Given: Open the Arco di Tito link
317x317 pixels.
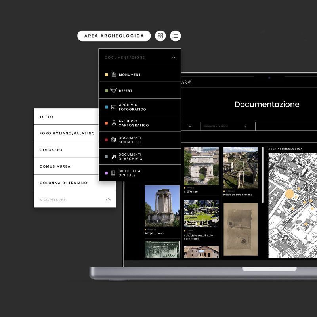Looking at the screenshot, I should tap(191, 191).
